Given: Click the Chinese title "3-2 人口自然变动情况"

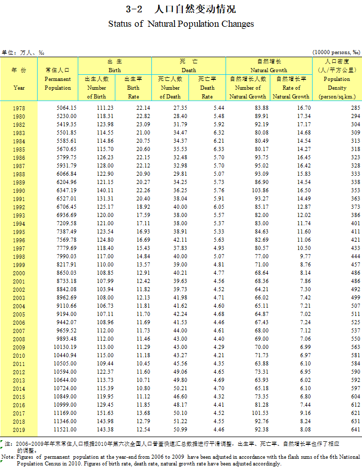Looking at the screenshot, I should 181,9.
